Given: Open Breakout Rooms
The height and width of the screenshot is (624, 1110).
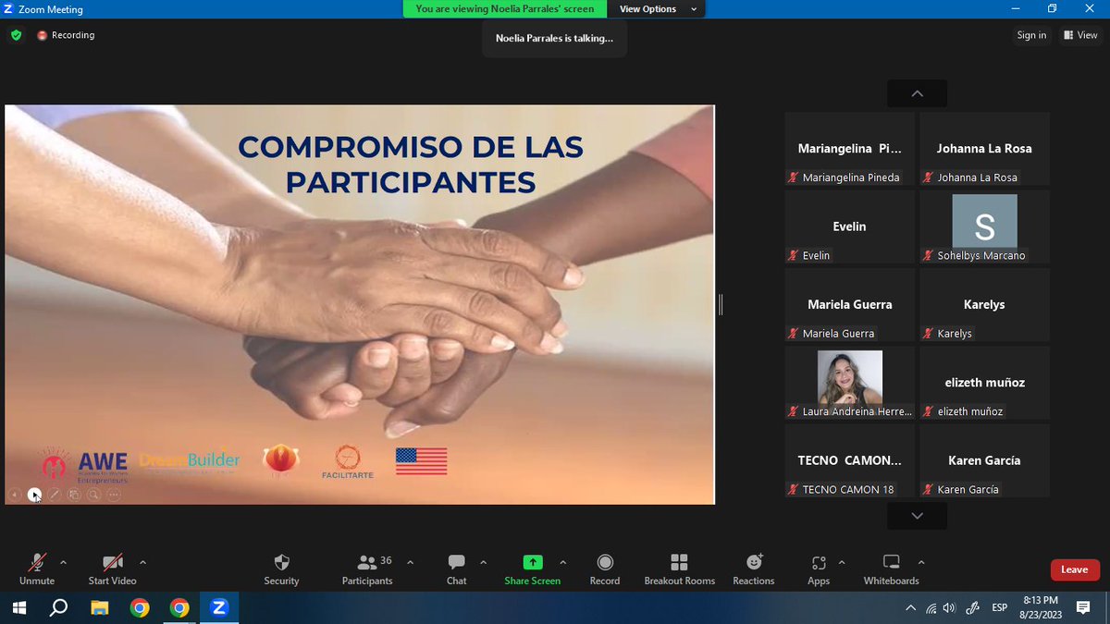Looking at the screenshot, I should (x=679, y=569).
